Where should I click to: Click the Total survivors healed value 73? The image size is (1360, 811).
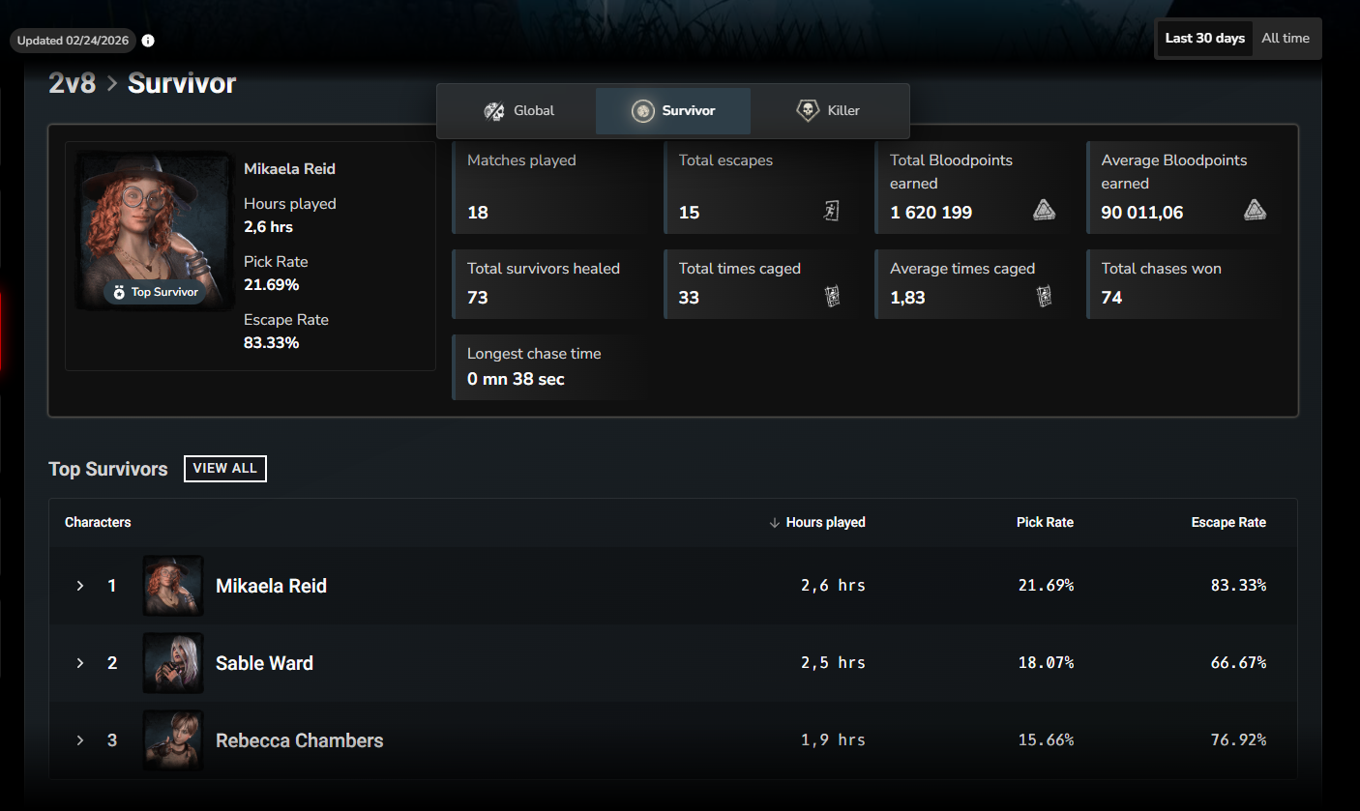pyautogui.click(x=478, y=298)
